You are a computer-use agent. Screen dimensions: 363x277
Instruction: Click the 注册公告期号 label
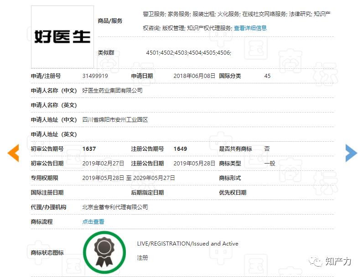pyautogui.click(x=147, y=149)
